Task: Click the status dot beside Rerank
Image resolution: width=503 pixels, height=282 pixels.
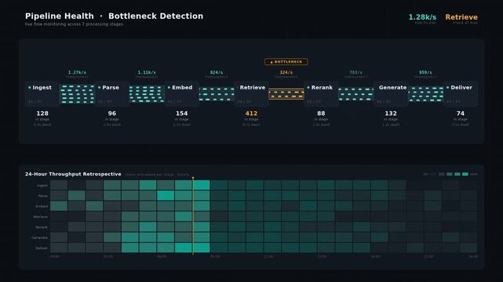Action: coord(308,88)
